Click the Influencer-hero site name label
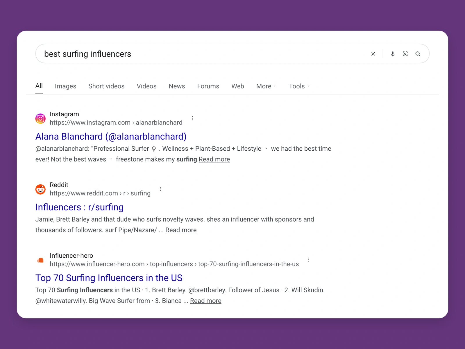 (71, 255)
